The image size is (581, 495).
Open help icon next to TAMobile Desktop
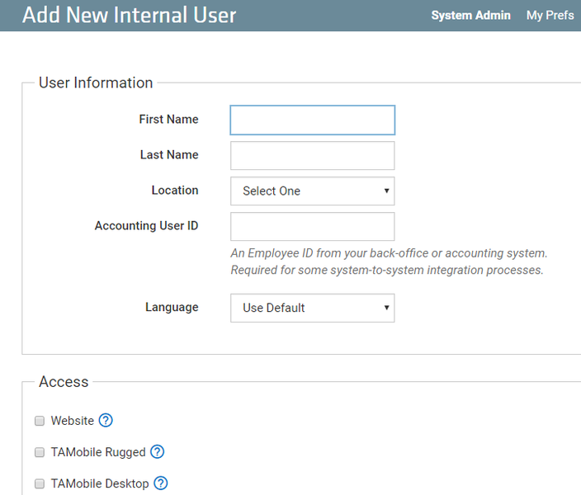(x=160, y=483)
